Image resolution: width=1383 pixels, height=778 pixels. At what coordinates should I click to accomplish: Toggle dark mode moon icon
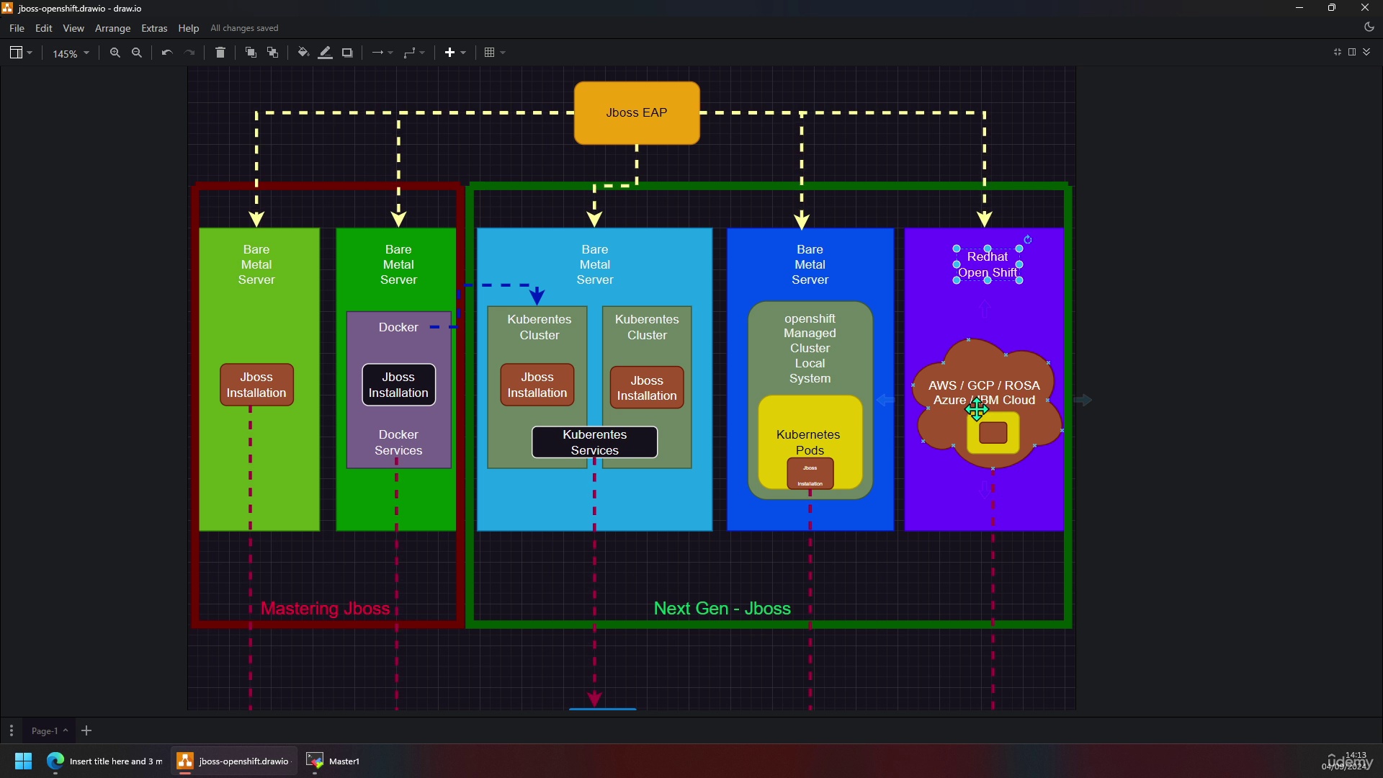(1369, 27)
